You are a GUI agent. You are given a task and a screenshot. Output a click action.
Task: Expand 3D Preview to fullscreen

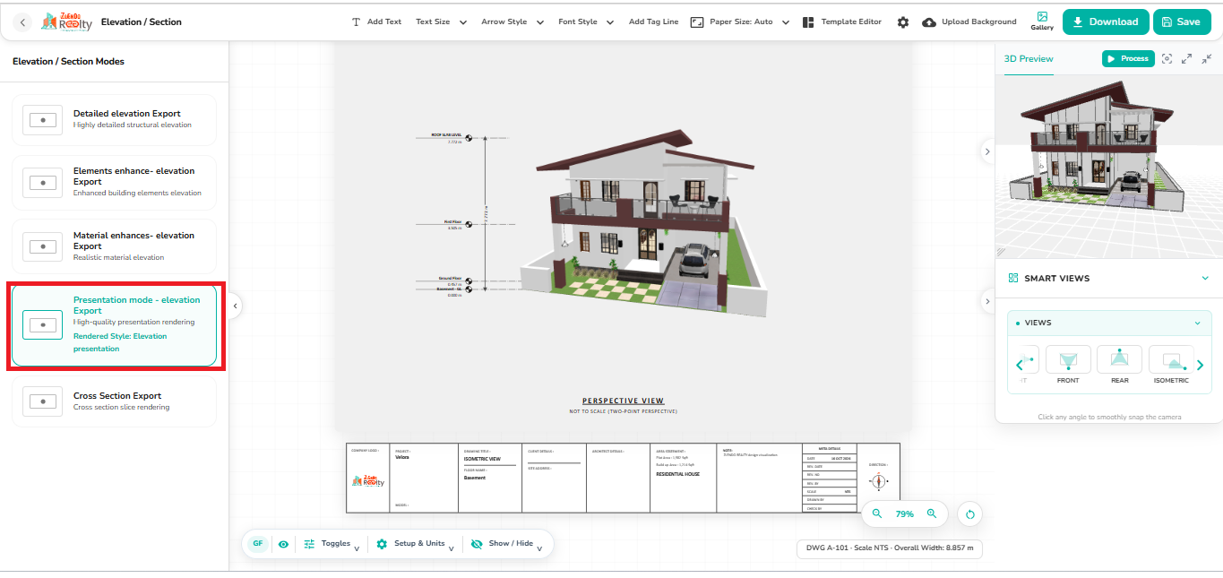pos(1186,58)
